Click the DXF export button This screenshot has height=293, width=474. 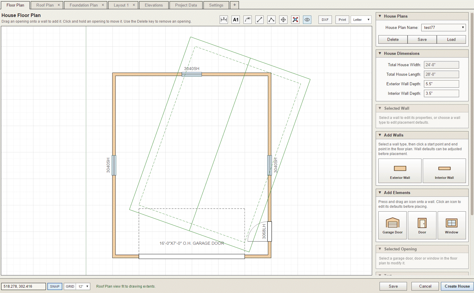(325, 20)
